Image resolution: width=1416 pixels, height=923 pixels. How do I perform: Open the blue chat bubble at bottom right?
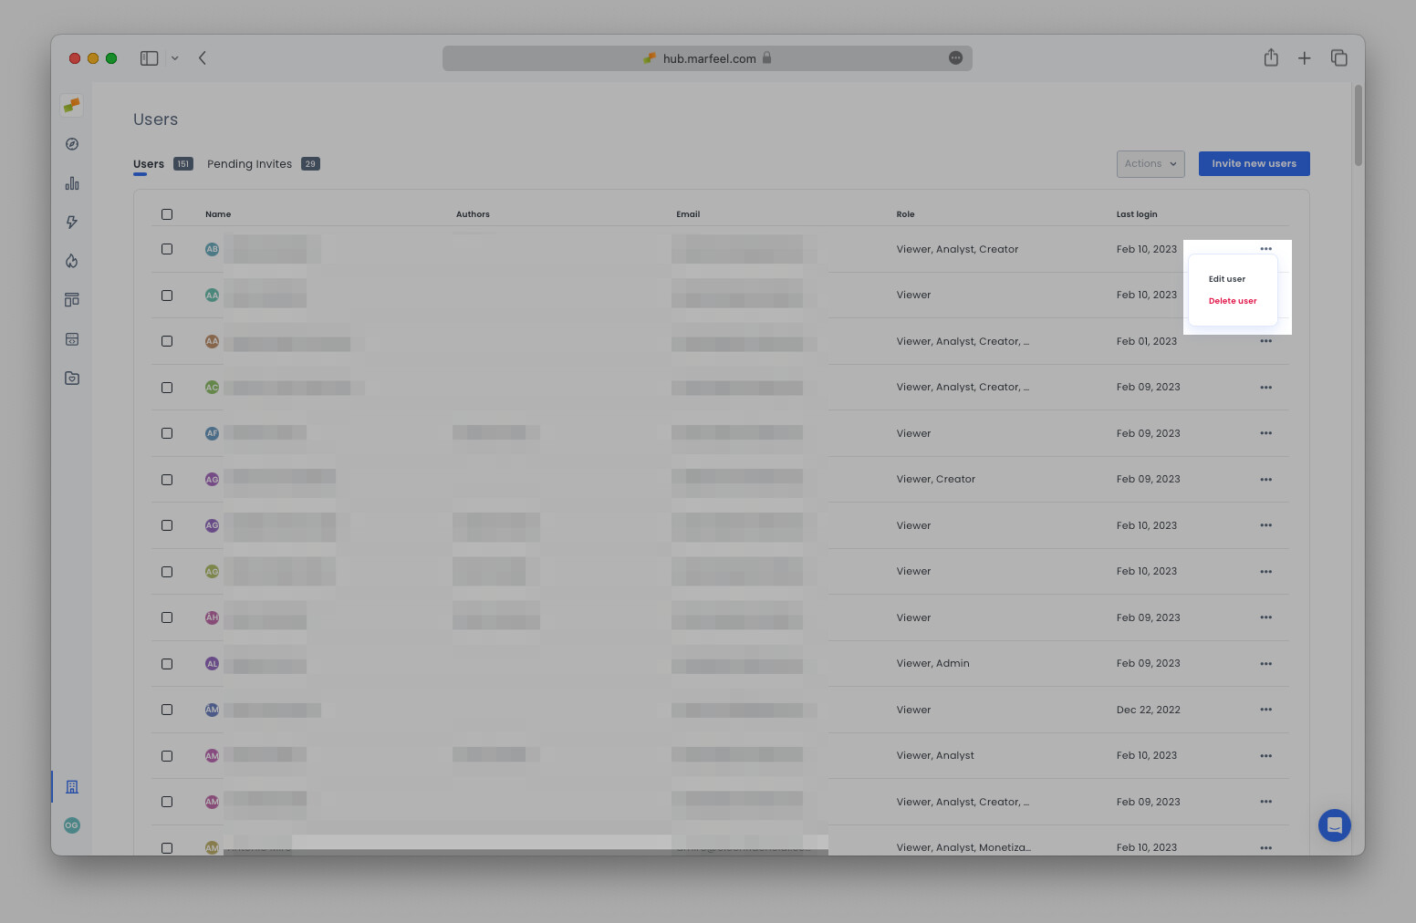pos(1334,825)
